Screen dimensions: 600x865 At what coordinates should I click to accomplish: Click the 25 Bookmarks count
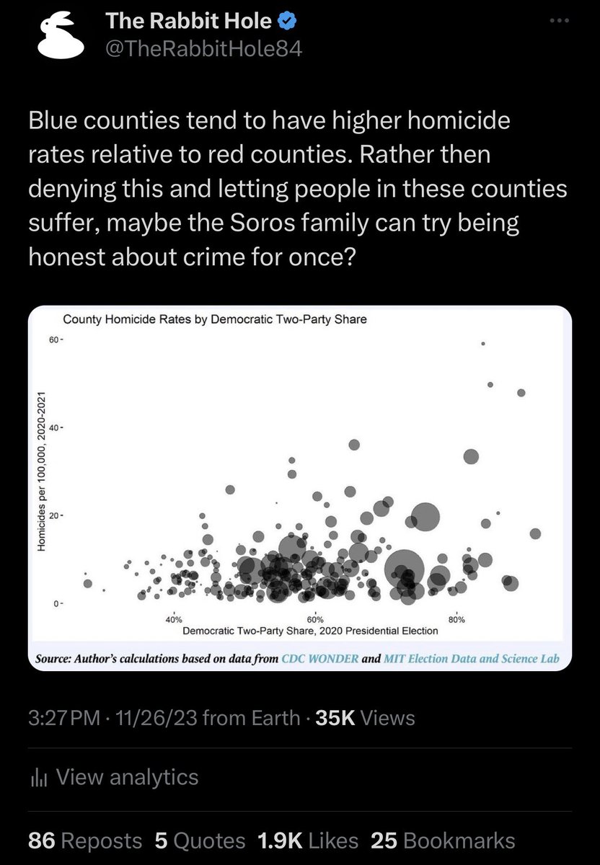coord(443,840)
